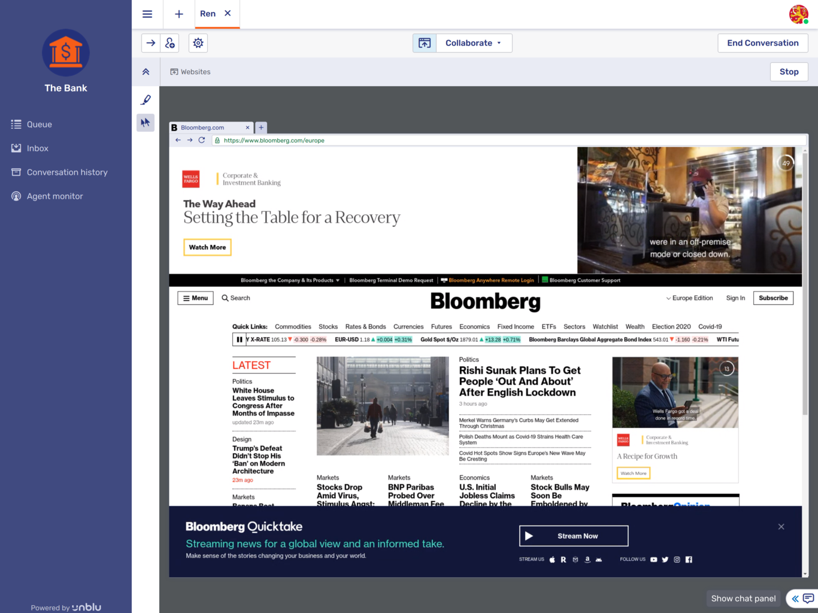
Task: Click the Stop button above the shared browser
Action: pos(789,71)
